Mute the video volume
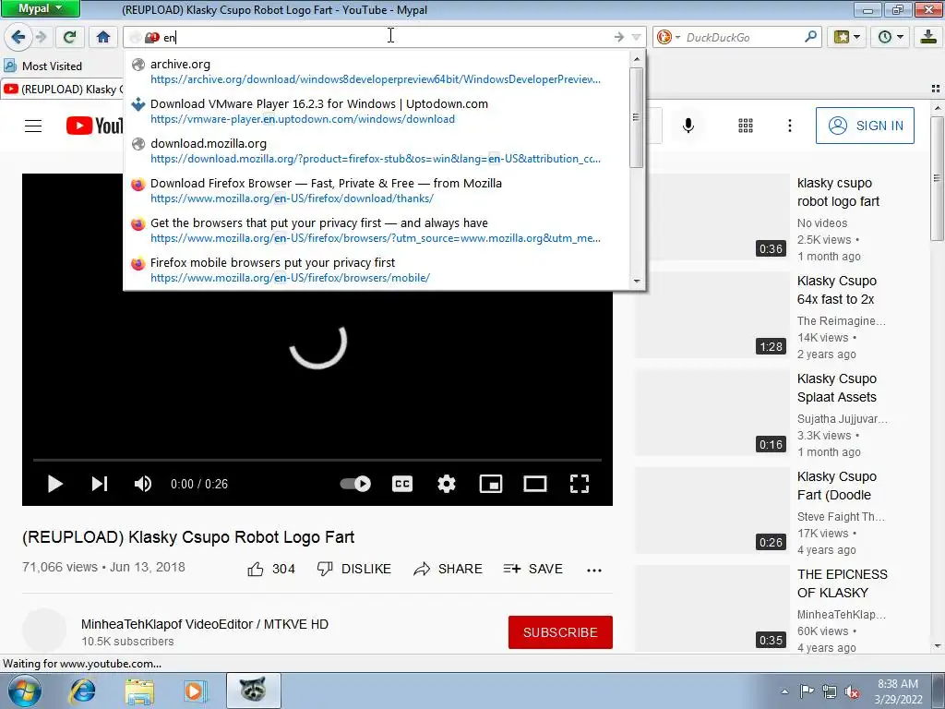 (x=143, y=484)
